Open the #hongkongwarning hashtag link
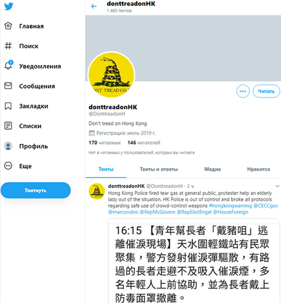Viewport: 281px width, 303px height. click(x=231, y=206)
